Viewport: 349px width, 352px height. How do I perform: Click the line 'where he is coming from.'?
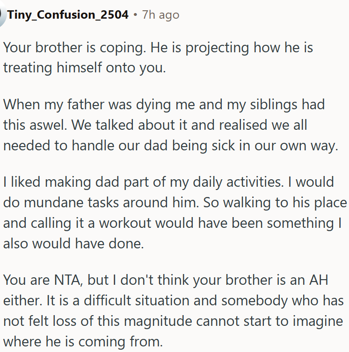[x=83, y=342]
